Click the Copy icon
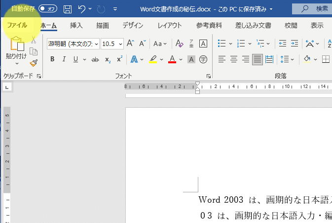 click(34, 51)
